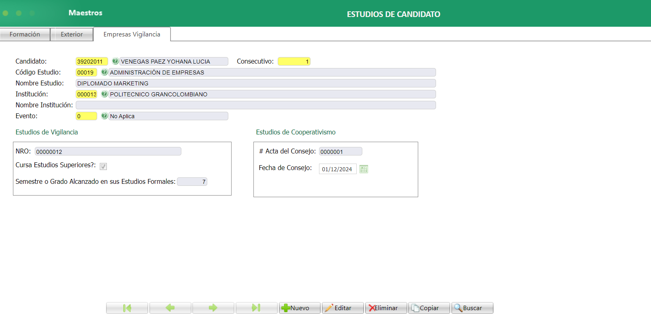Click the Estudios de Vigilancia heading
The height and width of the screenshot is (315, 651).
47,132
